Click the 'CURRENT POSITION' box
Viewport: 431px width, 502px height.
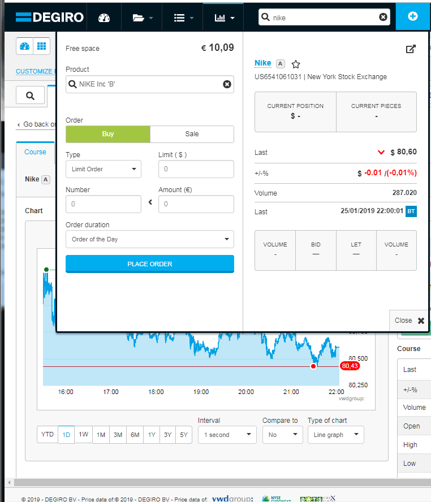pos(295,112)
